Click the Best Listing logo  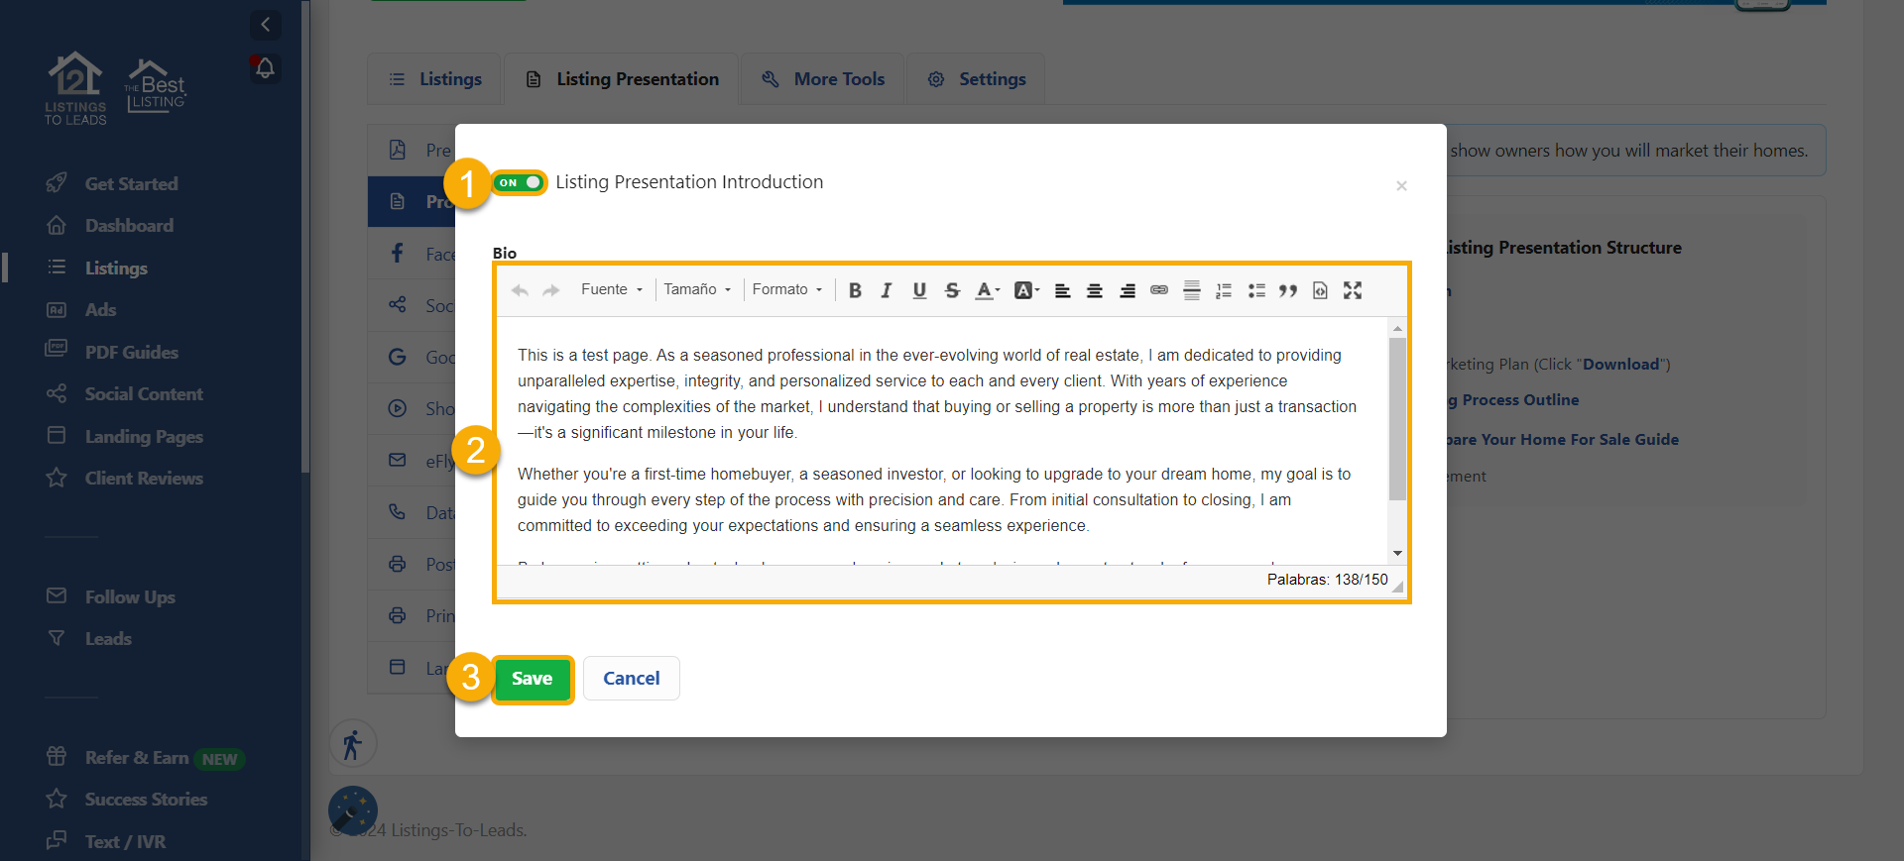click(x=155, y=85)
